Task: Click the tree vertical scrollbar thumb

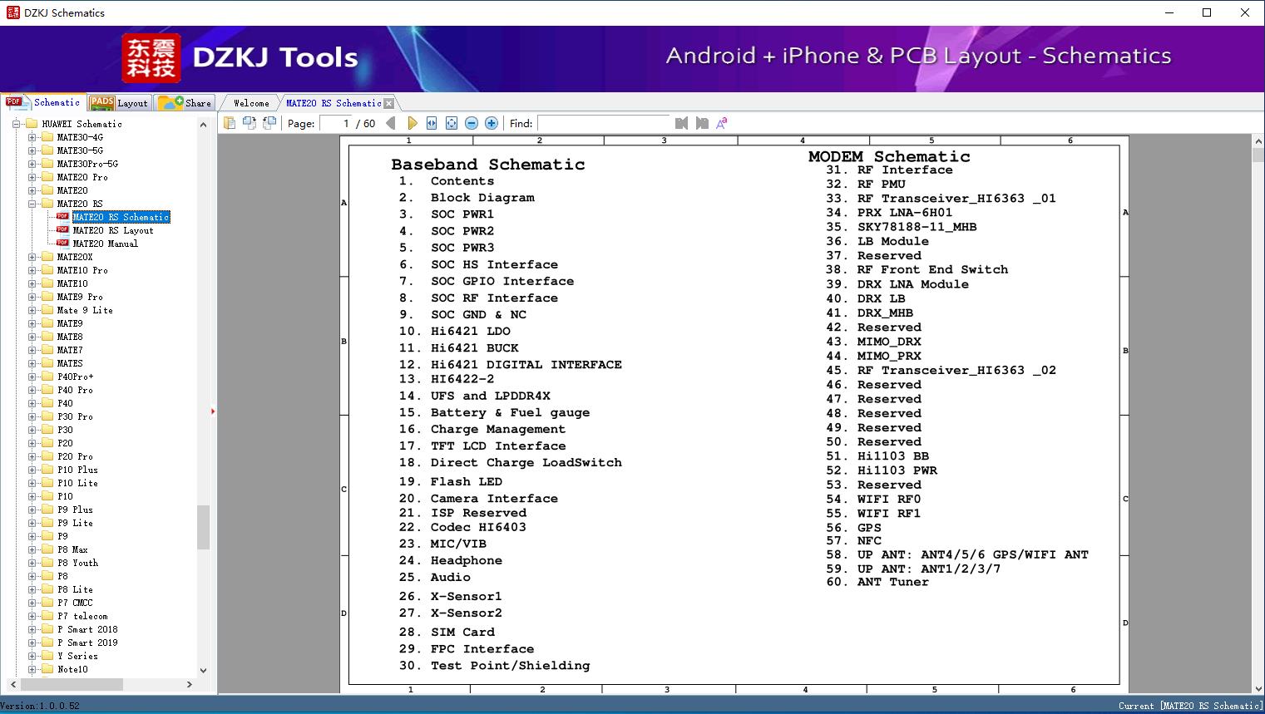Action: 203,527
